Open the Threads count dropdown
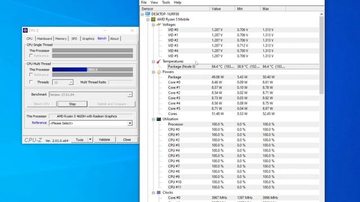Viewport: 360px width, 202px height. coord(71,82)
